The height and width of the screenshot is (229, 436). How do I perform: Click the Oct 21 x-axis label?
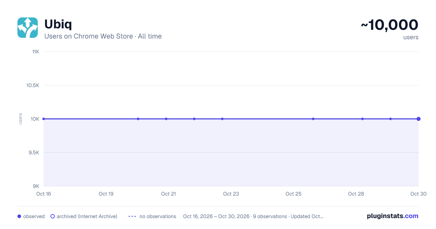point(169,194)
